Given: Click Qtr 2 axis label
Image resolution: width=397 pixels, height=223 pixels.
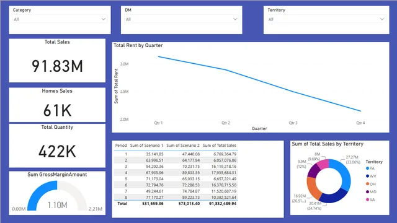Looking at the screenshot, I should (x=226, y=123).
